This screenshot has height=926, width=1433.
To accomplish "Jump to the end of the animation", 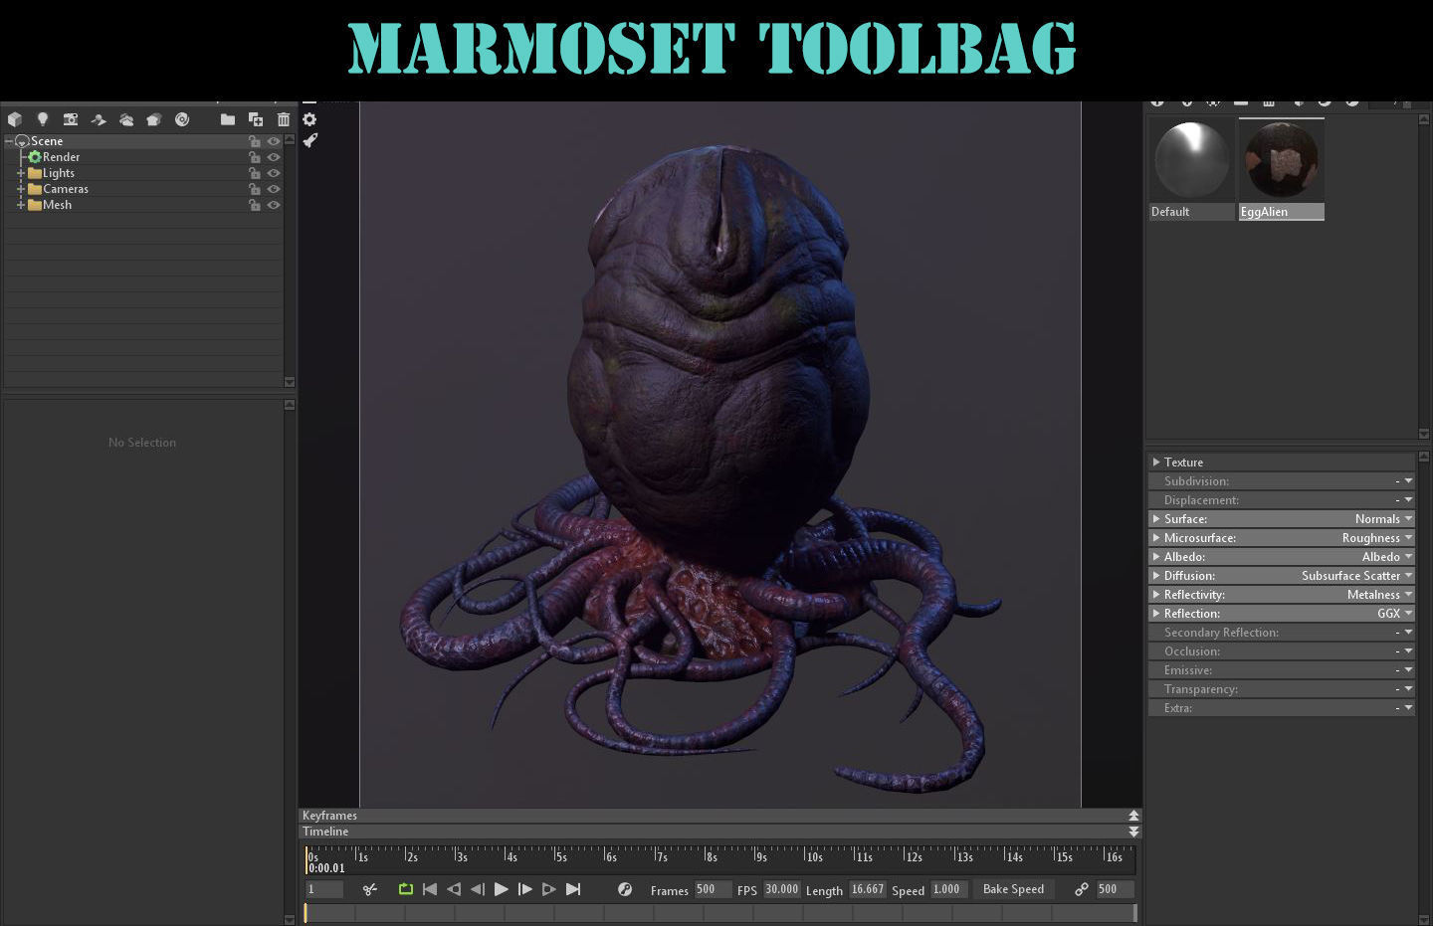I will [573, 889].
